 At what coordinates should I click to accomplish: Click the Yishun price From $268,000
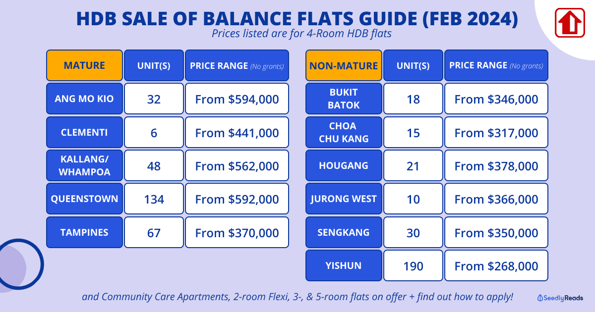click(496, 266)
